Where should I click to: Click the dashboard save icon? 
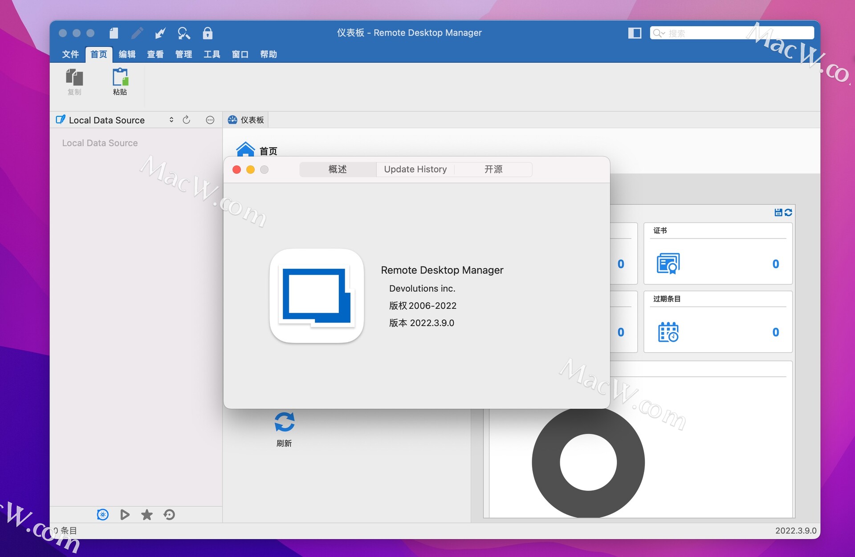point(778,213)
